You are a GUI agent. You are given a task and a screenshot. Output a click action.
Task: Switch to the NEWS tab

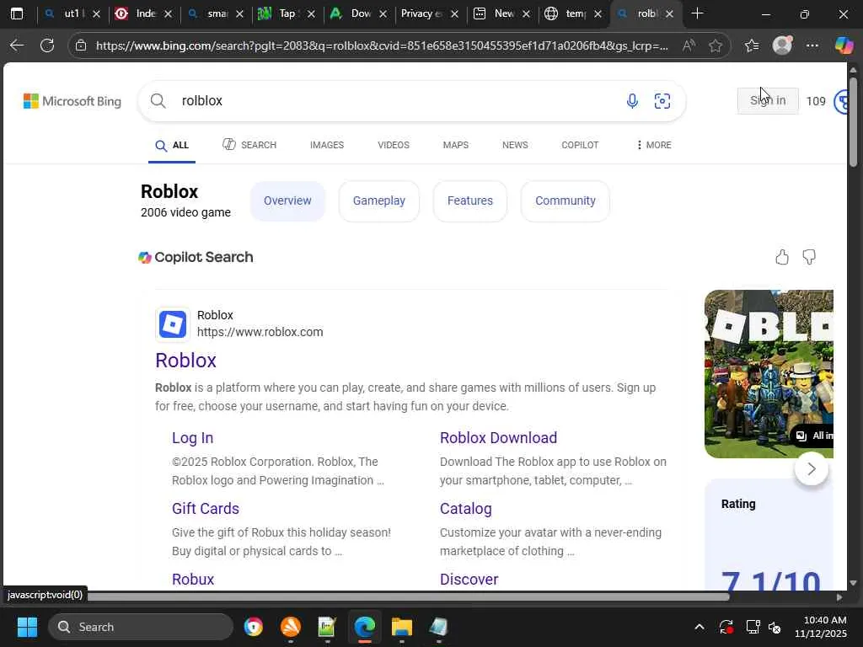click(515, 145)
